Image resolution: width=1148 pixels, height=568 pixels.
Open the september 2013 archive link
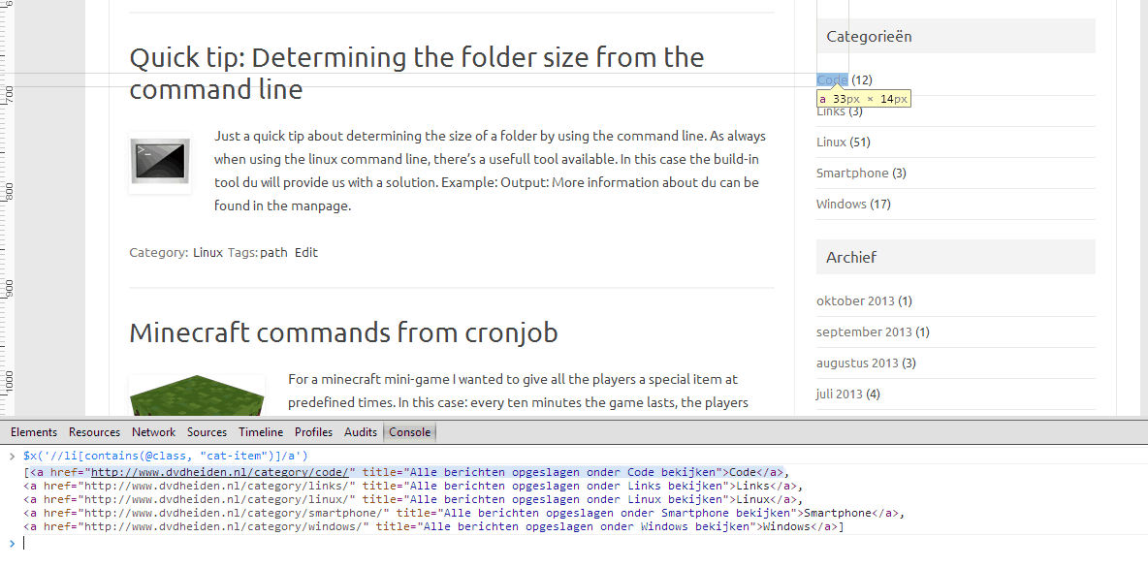click(865, 331)
